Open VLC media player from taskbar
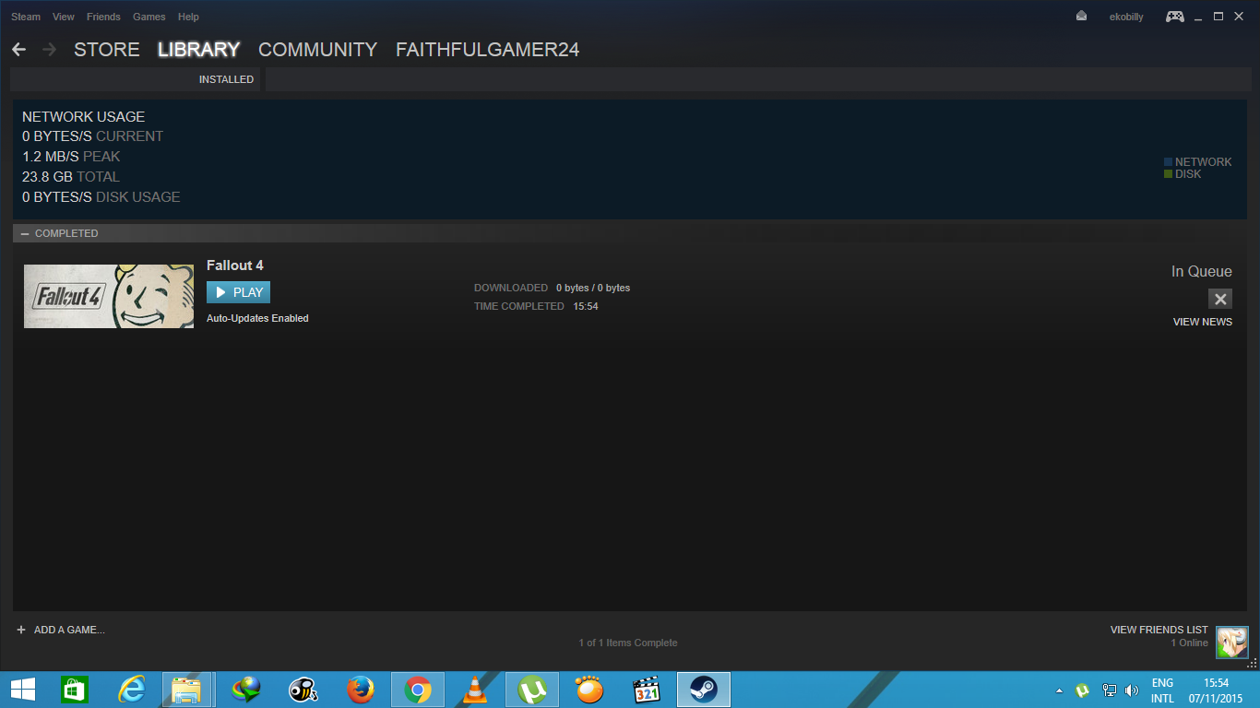Image resolution: width=1260 pixels, height=708 pixels. pyautogui.click(x=475, y=690)
